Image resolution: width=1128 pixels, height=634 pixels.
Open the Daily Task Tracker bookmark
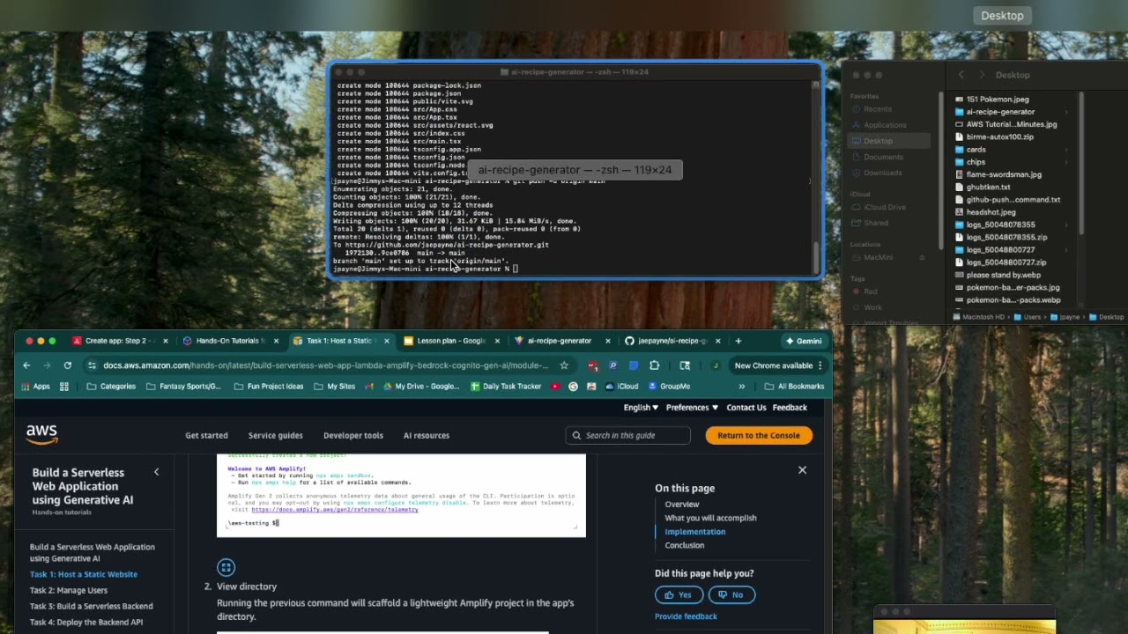click(x=506, y=387)
